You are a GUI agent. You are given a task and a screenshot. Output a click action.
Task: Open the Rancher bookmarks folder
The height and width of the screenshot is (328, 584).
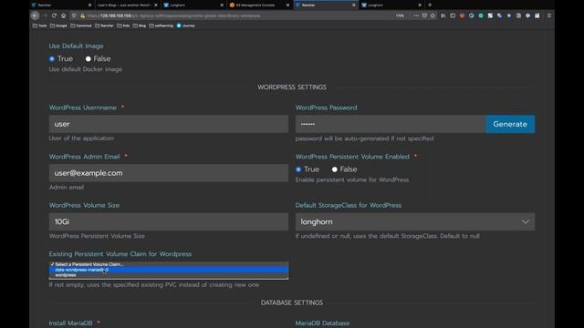104,26
